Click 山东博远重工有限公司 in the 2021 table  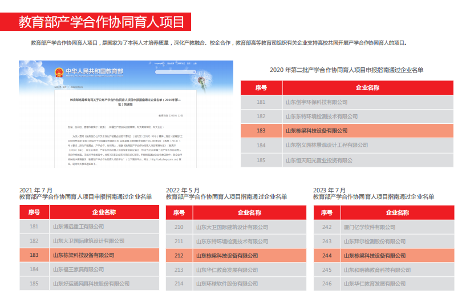pyautogui.click(x=78, y=227)
